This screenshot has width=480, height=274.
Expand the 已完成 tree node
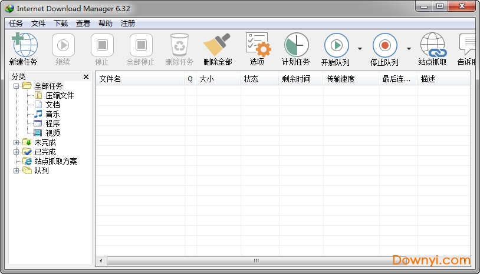tap(16, 152)
